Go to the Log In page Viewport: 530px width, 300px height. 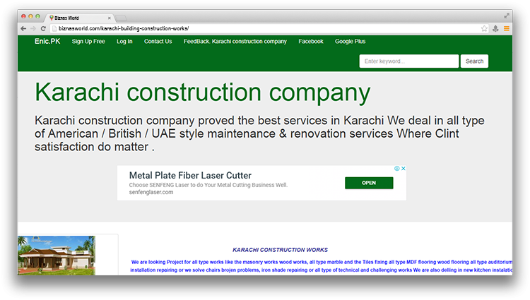(x=124, y=42)
